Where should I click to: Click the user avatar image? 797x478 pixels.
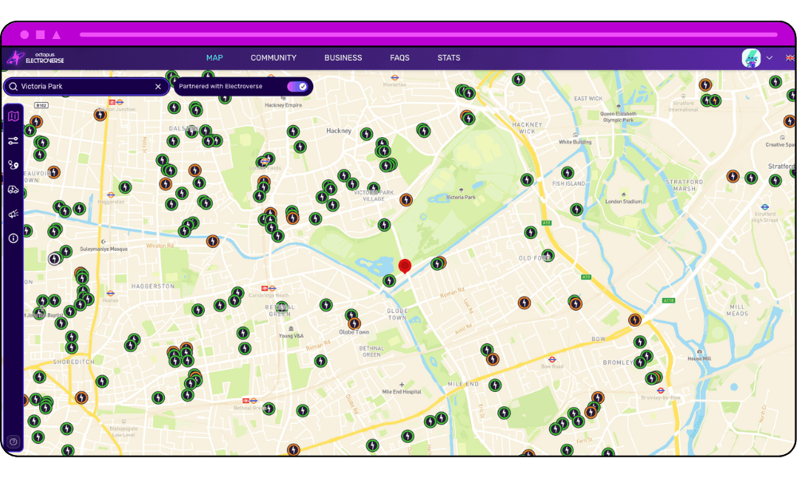751,58
